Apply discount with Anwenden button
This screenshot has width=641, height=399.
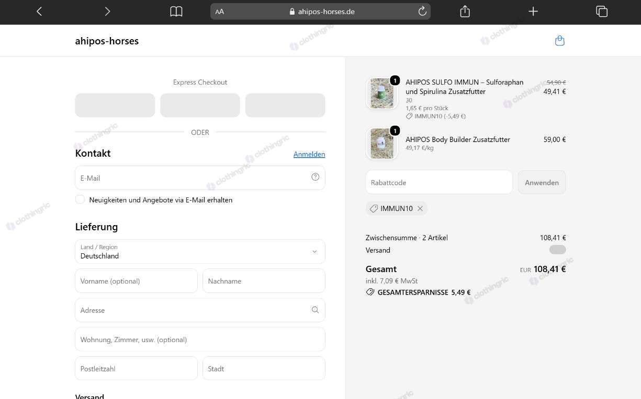(x=542, y=182)
